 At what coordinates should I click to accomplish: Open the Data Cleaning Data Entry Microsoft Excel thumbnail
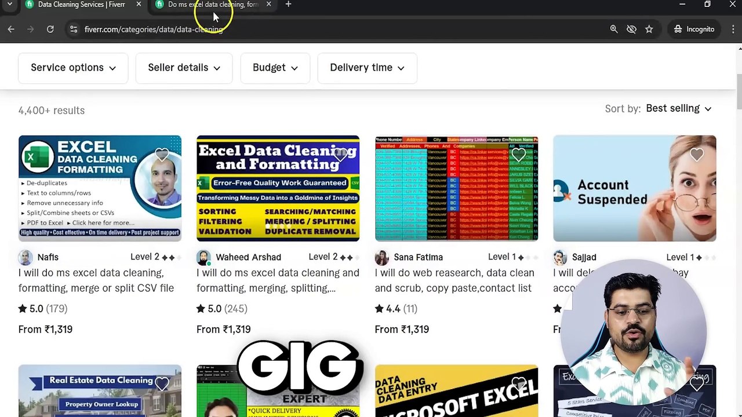pos(456,391)
